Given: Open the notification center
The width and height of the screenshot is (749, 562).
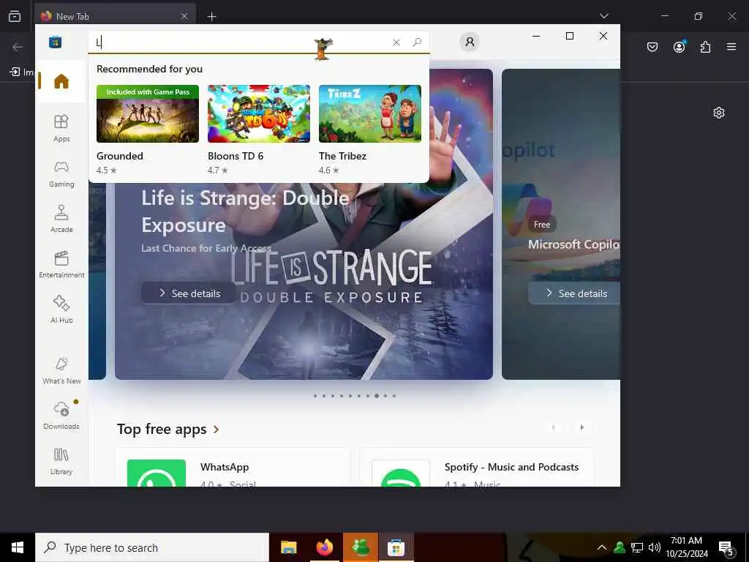Looking at the screenshot, I should point(726,548).
